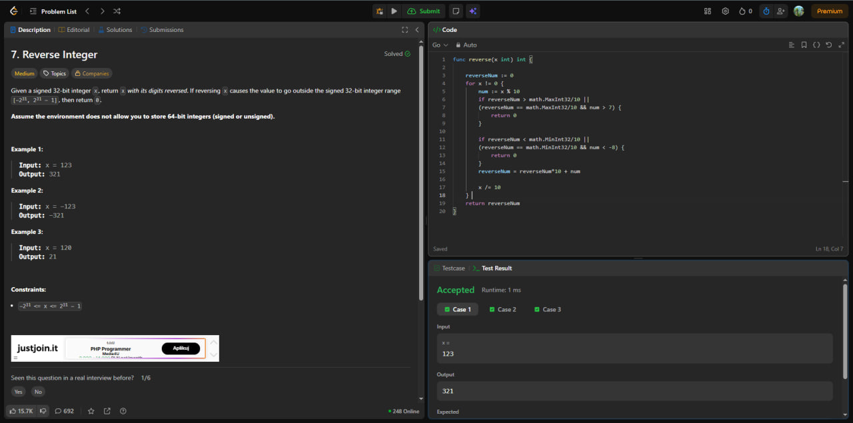The width and height of the screenshot is (853, 423).
Task: Expand the locked Companies tag
Action: [92, 74]
